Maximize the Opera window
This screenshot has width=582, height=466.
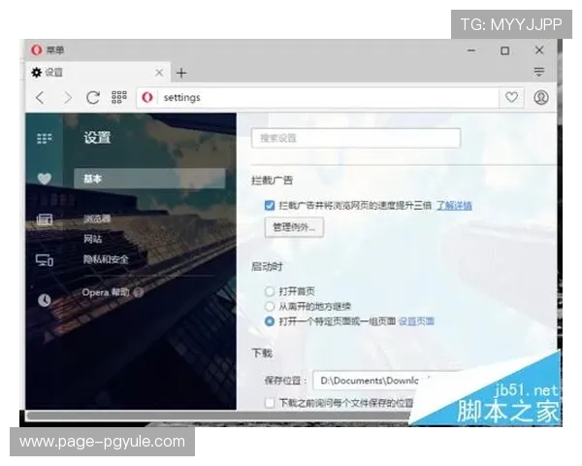click(x=504, y=50)
